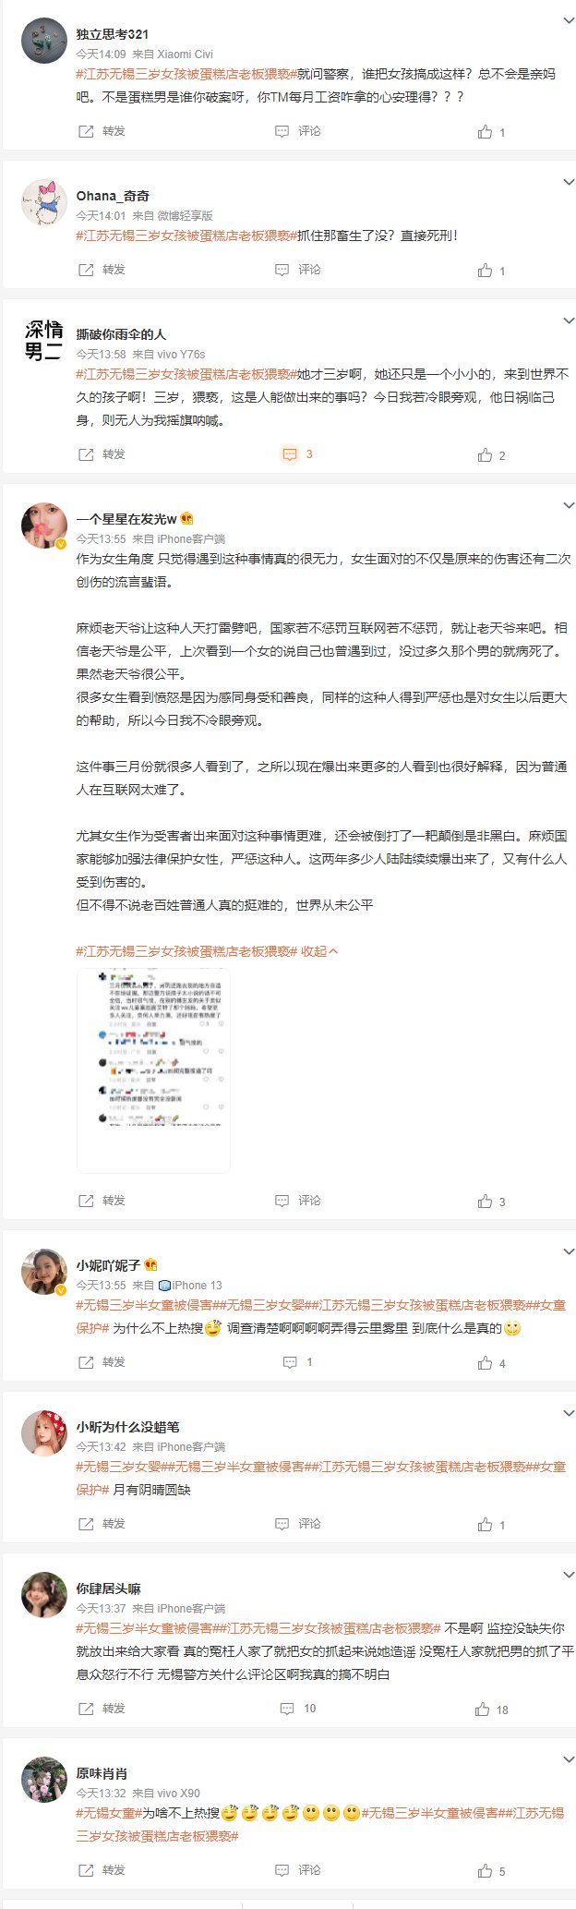Like 小妮吖妮子's post with 4 likes
This screenshot has height=1909, width=576.
point(491,1363)
